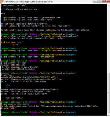The height and width of the screenshot is (117, 110).
Task: Click the scrollbar up arrow
Action: 109,6
